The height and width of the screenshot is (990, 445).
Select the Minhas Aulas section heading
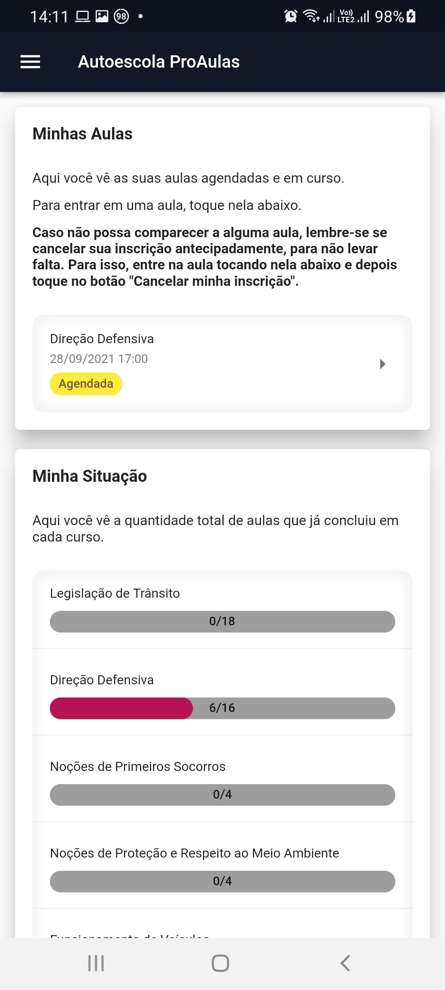(x=82, y=134)
